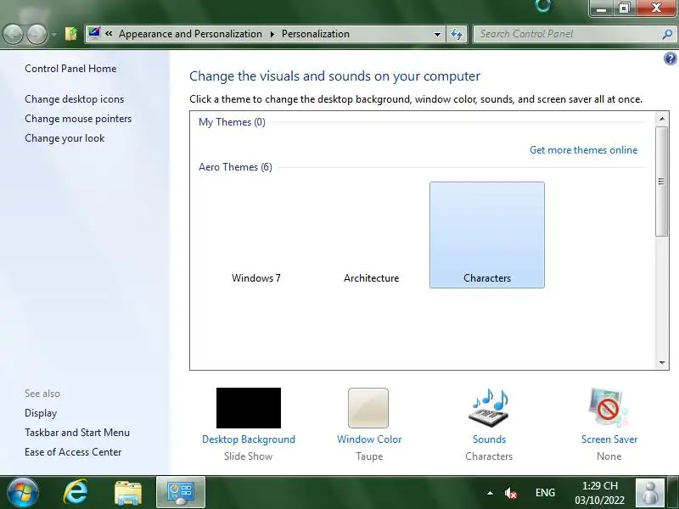679x509 pixels.
Task: Click Change mouse pointers
Action: click(x=78, y=119)
